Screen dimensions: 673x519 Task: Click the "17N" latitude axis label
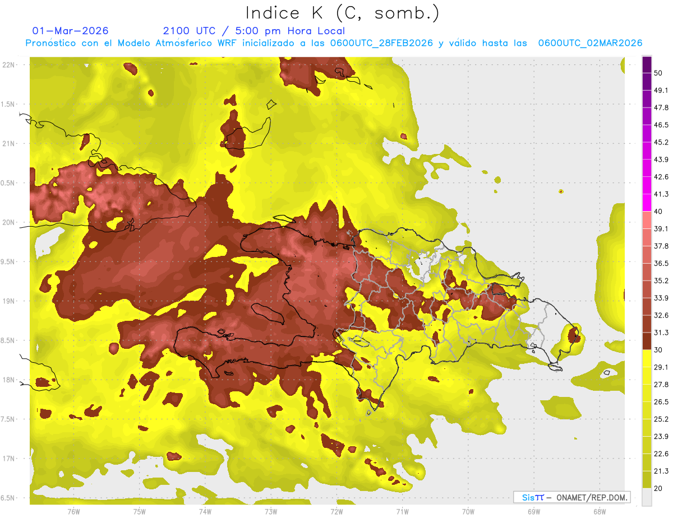(x=8, y=459)
